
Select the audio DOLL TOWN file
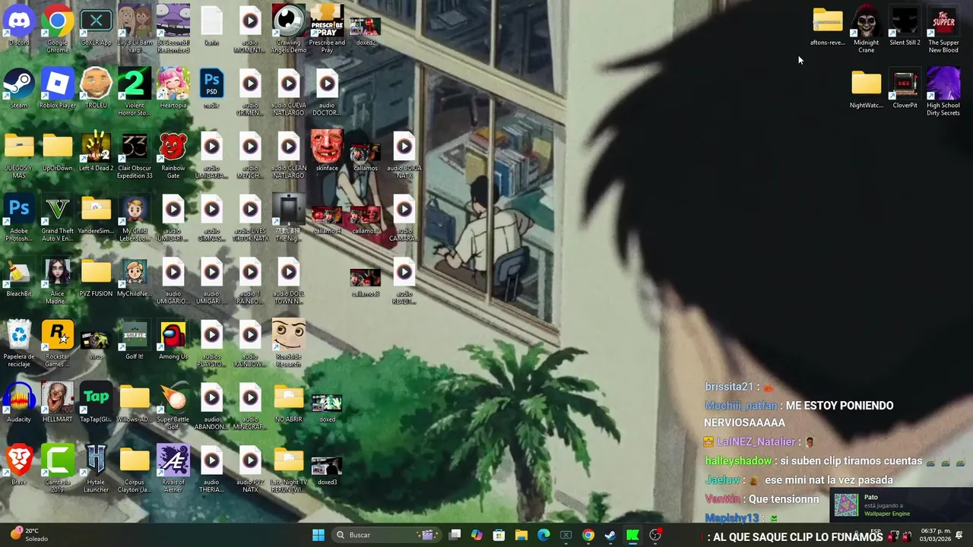point(288,281)
